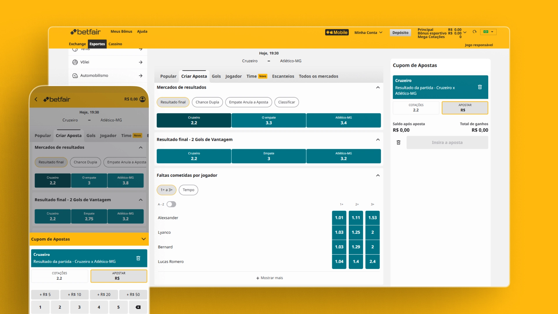Click the Depósito button
Image resolution: width=558 pixels, height=314 pixels.
[x=400, y=33]
